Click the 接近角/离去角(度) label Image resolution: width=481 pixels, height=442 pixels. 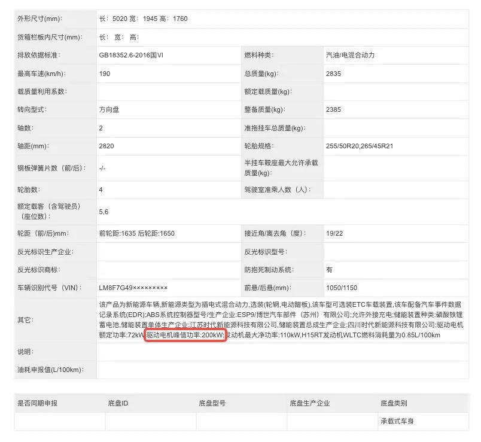275,233
